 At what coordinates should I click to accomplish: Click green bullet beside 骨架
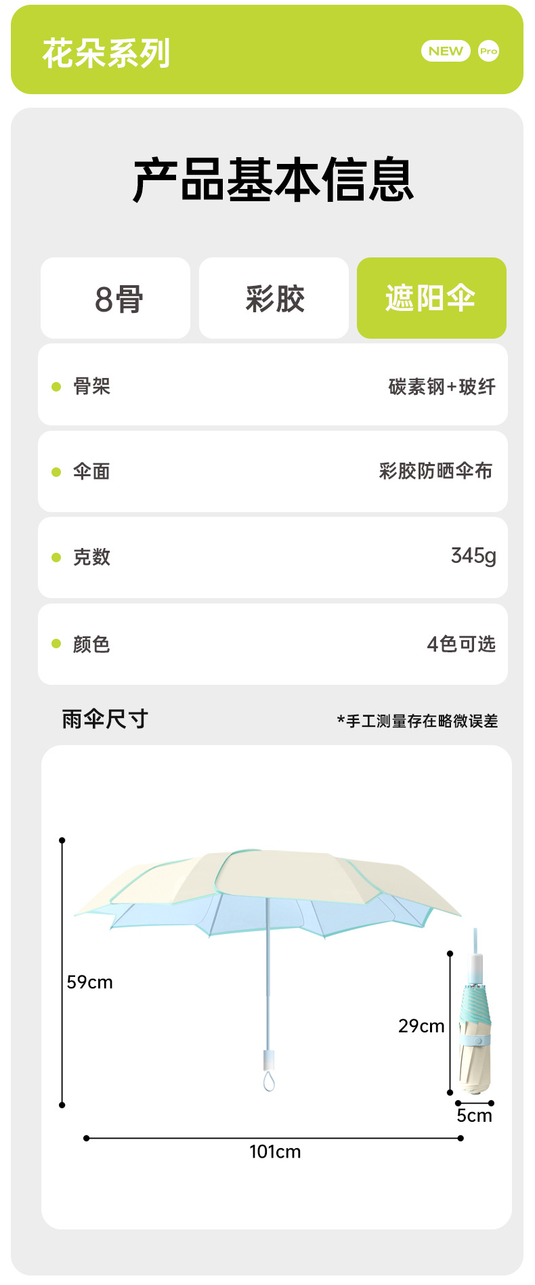[56, 387]
